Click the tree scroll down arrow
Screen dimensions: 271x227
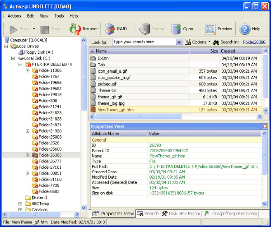[x=84, y=208]
